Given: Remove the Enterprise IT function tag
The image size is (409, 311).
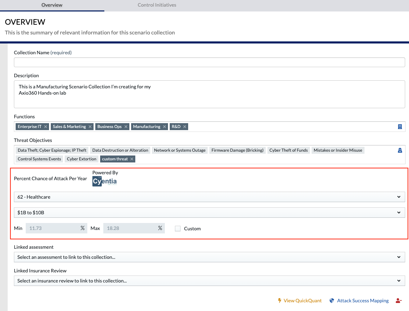Looking at the screenshot, I should pyautogui.click(x=45, y=127).
